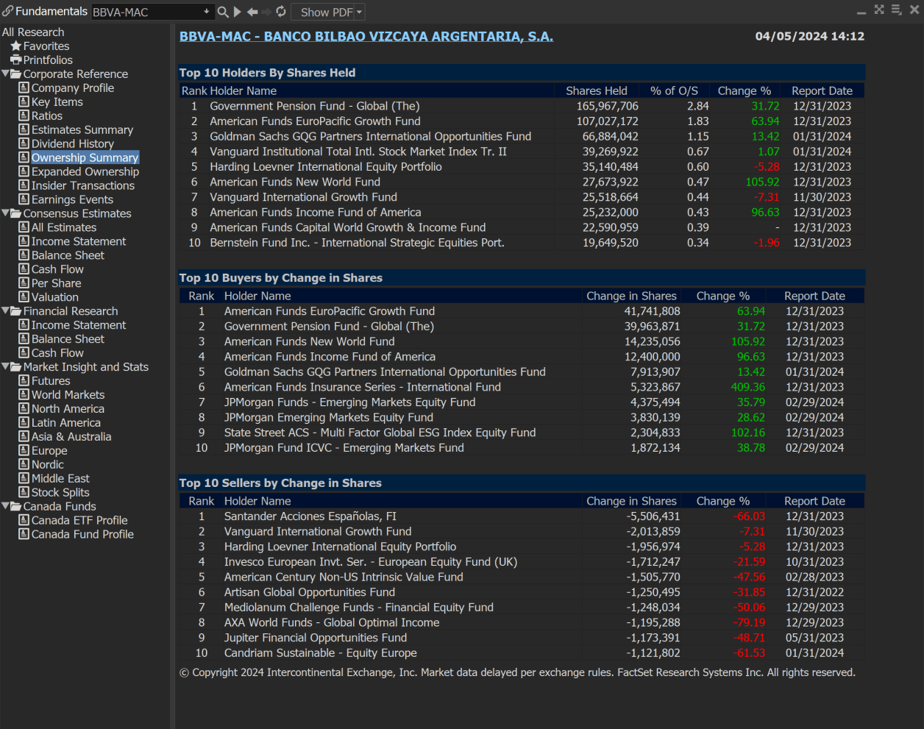The width and height of the screenshot is (924, 729).
Task: Click the document icon beside Earnings Events
Action: [24, 200]
